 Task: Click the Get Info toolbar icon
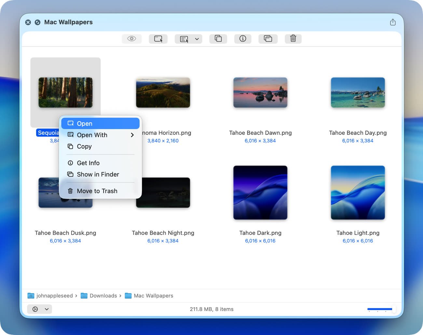[243, 39]
